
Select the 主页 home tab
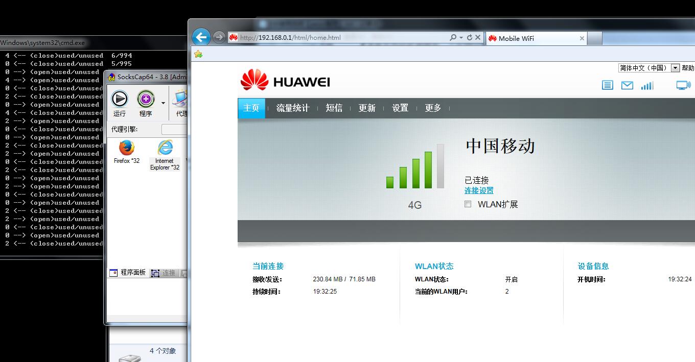pyautogui.click(x=251, y=108)
